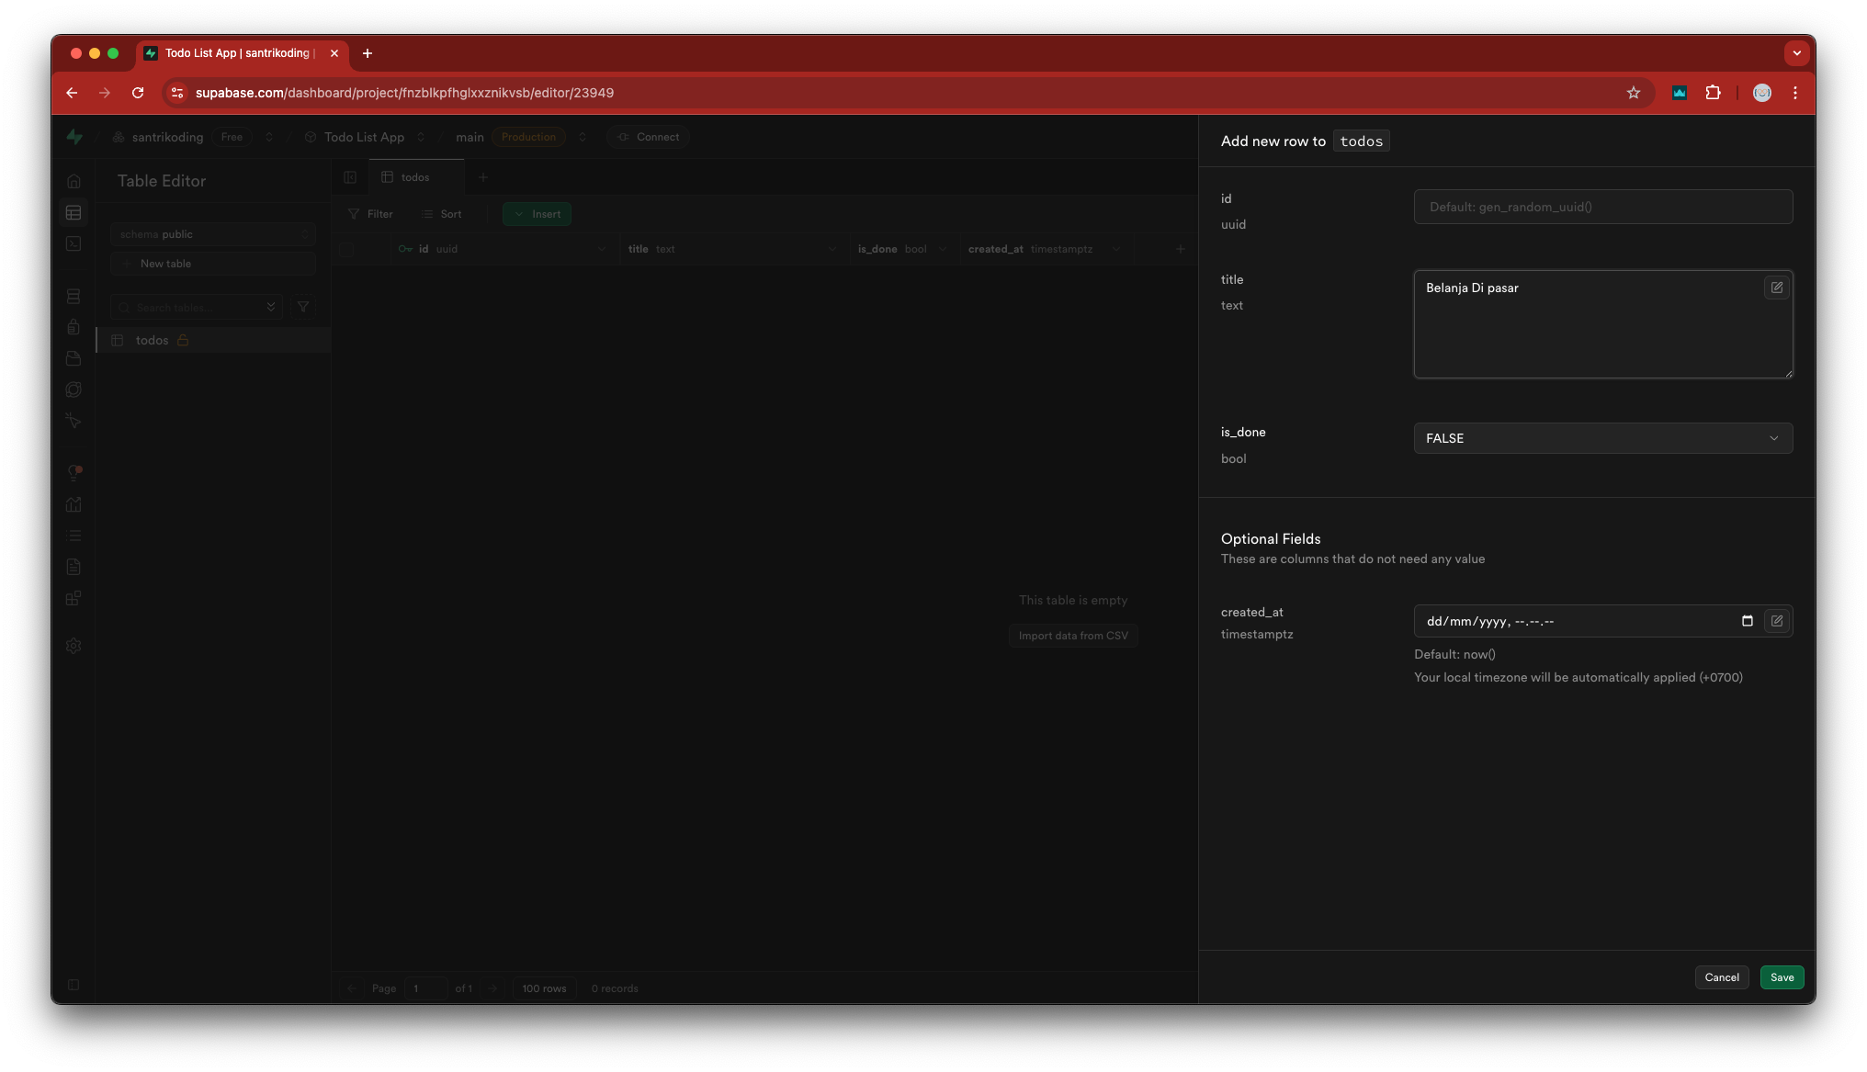Open Chrome three-dot menu

pos(1794,93)
